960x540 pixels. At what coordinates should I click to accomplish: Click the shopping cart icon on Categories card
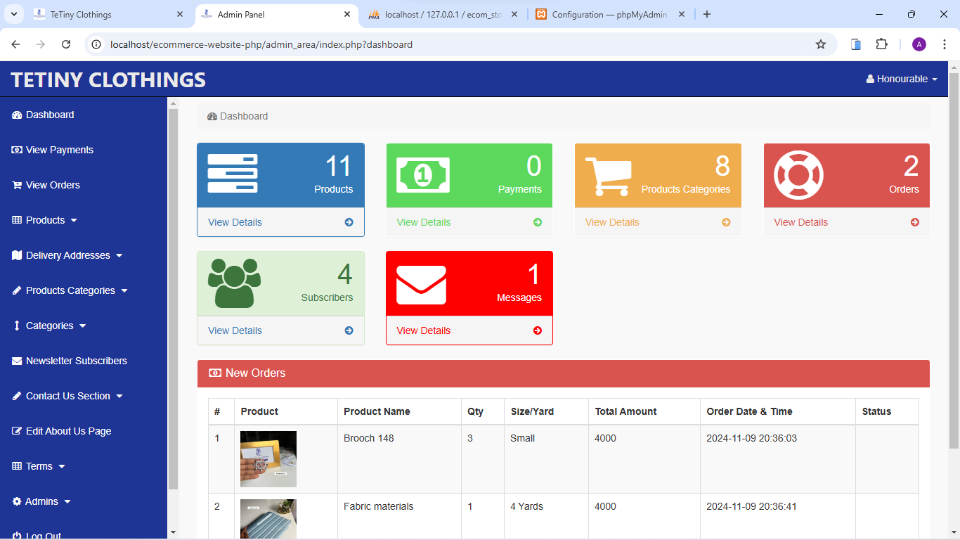click(608, 176)
